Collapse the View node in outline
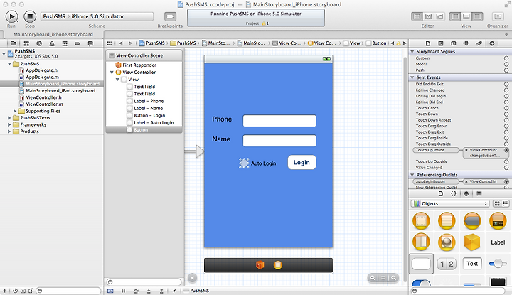 pyautogui.click(x=117, y=80)
